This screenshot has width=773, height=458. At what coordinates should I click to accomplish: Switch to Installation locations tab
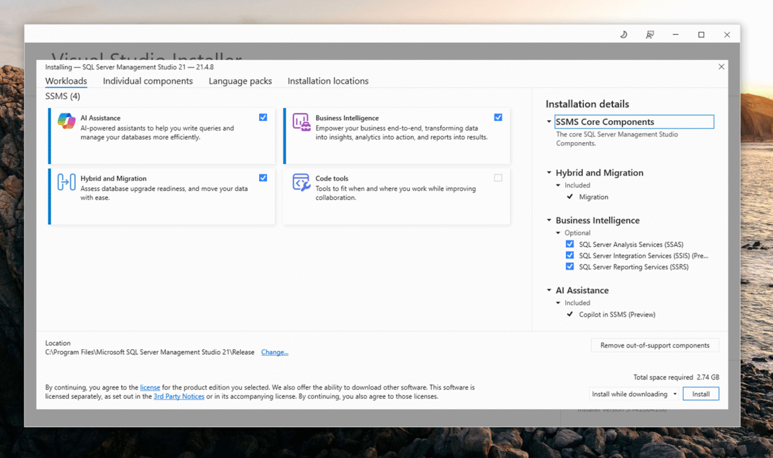click(328, 81)
